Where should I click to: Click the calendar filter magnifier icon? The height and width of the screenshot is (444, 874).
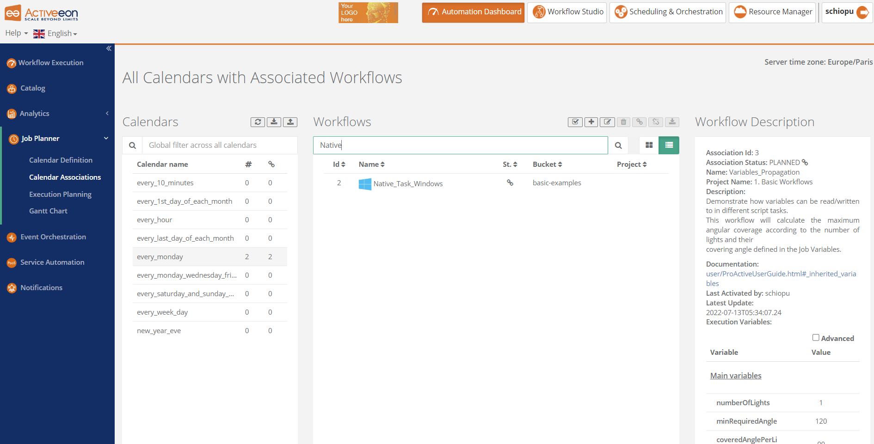[132, 146]
